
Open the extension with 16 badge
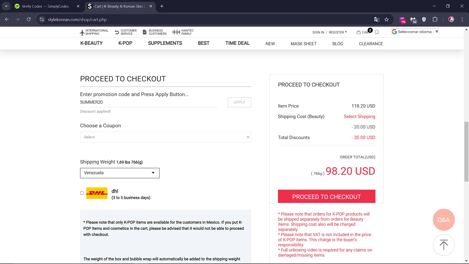pyautogui.click(x=413, y=20)
